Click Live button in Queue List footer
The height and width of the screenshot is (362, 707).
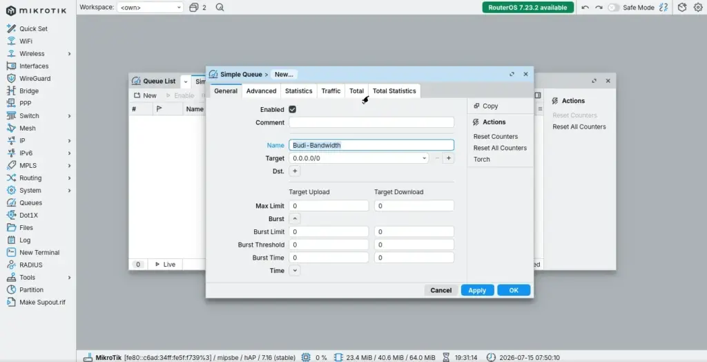(164, 265)
